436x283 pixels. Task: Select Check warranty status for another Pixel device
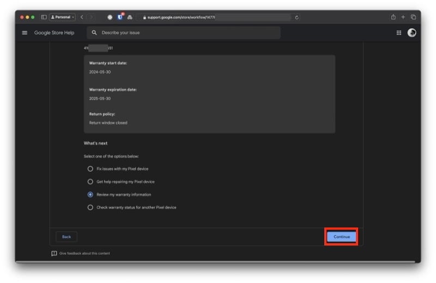pyautogui.click(x=90, y=207)
